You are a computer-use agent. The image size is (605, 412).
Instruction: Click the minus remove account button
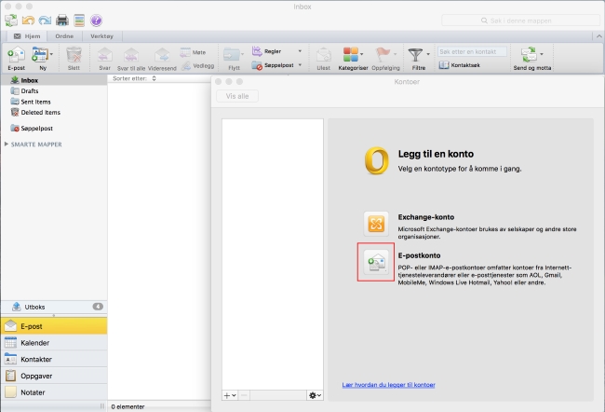[x=244, y=395]
